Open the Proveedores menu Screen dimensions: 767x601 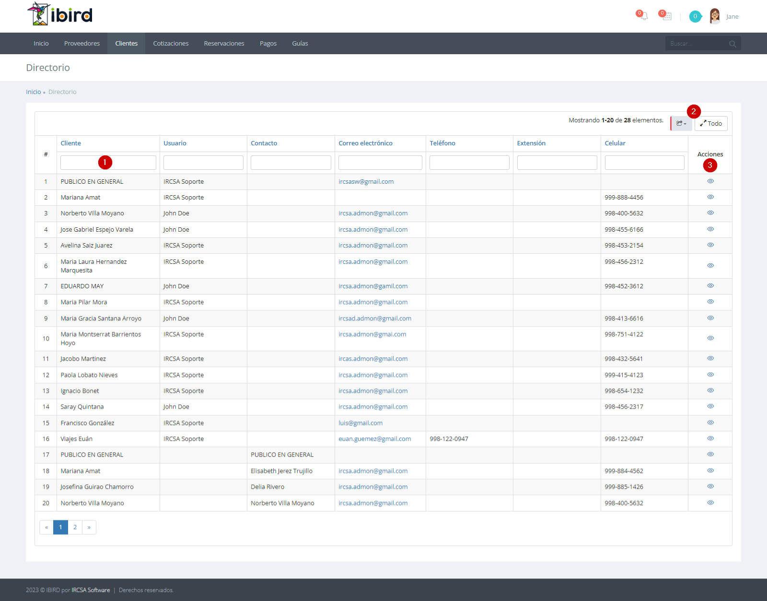pos(82,44)
